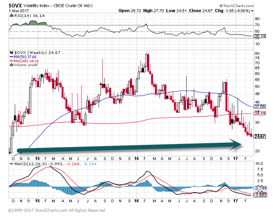Image resolution: width=279 pixels, height=216 pixels.
Task: Click the boxed 37.68 price tag on right axis
Action: (260, 106)
